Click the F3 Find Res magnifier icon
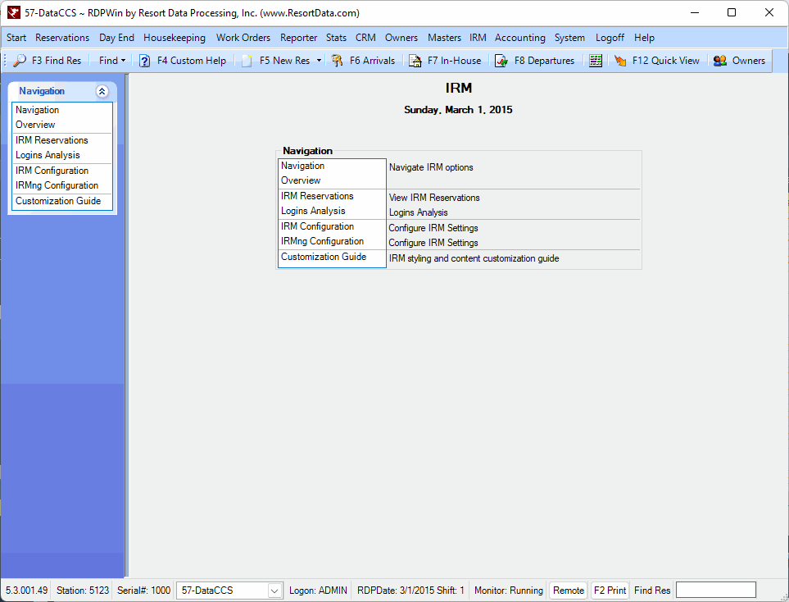Viewport: 789px width, 602px height. coord(20,61)
